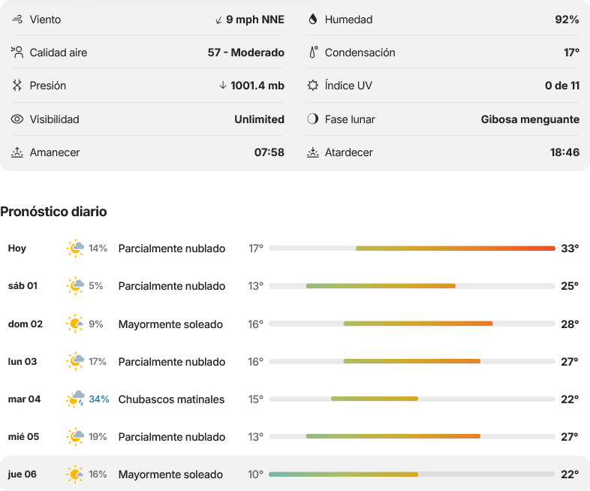Select the lun 03 forecast row
This screenshot has height=491, width=590.
[295, 362]
